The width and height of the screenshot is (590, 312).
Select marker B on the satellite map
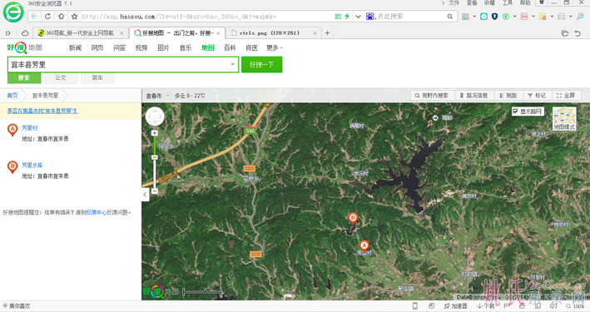point(353,218)
